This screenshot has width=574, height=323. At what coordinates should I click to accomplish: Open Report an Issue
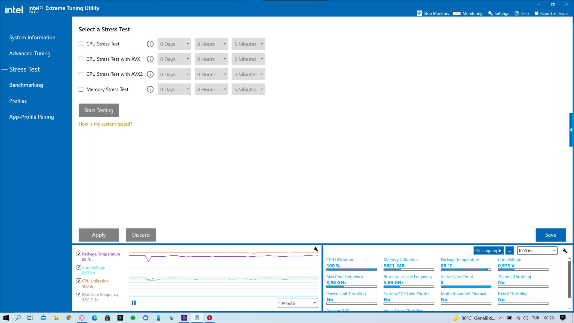pos(551,13)
